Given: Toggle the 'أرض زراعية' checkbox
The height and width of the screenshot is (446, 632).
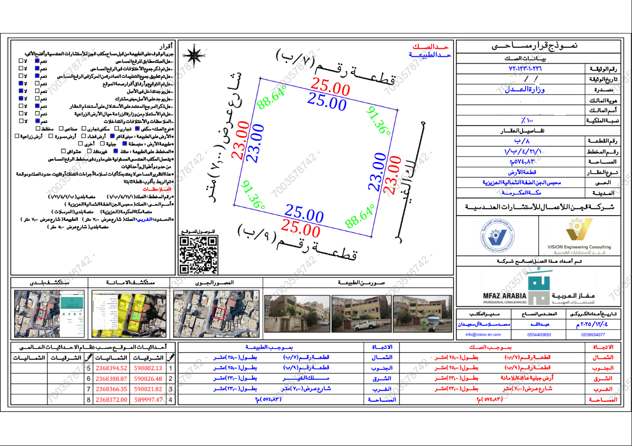Looking at the screenshot, I should [17, 136].
